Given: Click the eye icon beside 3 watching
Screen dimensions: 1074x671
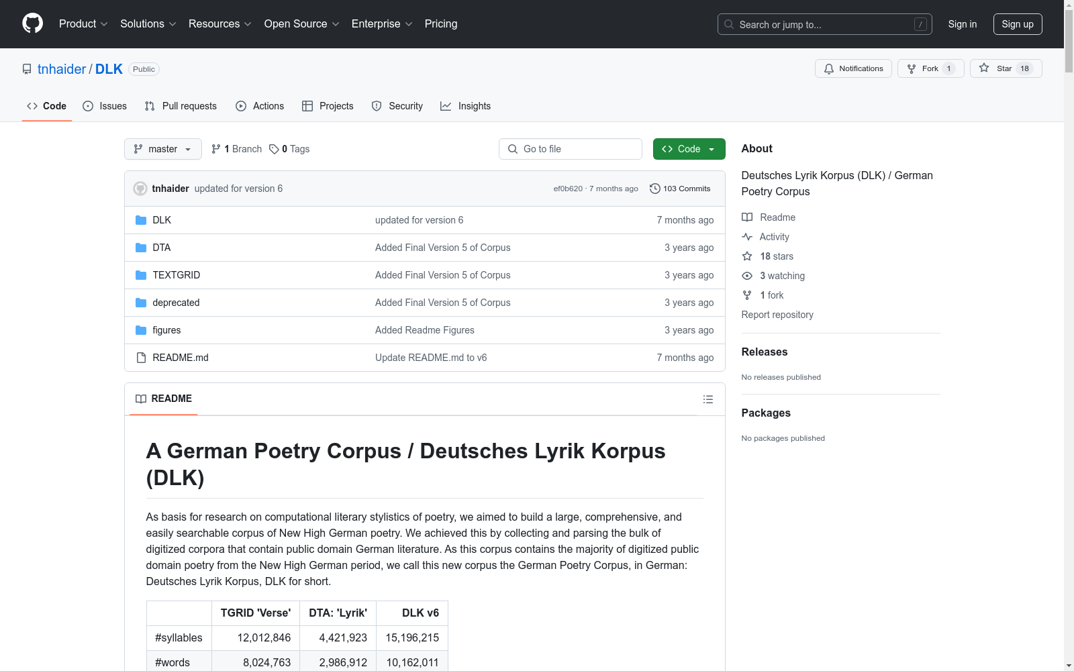Looking at the screenshot, I should [747, 276].
